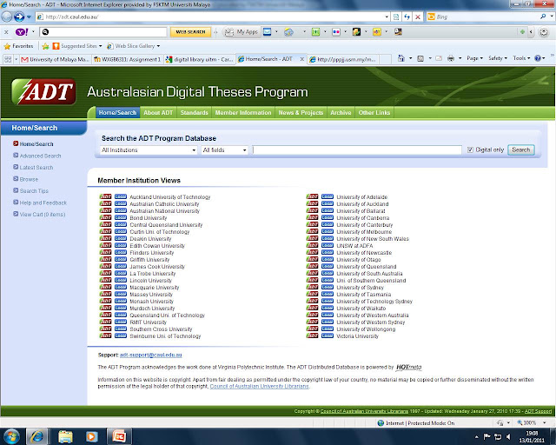Open University of Melbourne institution link
The image size is (556, 445).
click(x=364, y=232)
